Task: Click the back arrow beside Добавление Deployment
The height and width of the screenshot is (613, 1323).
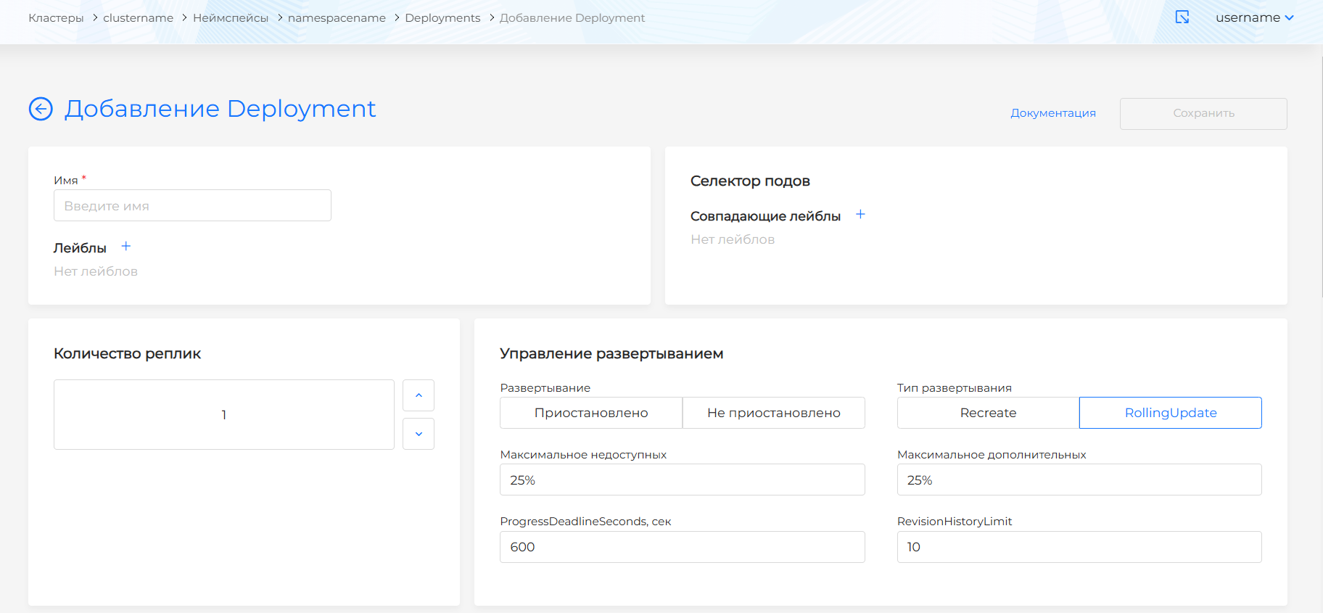Action: coord(41,109)
